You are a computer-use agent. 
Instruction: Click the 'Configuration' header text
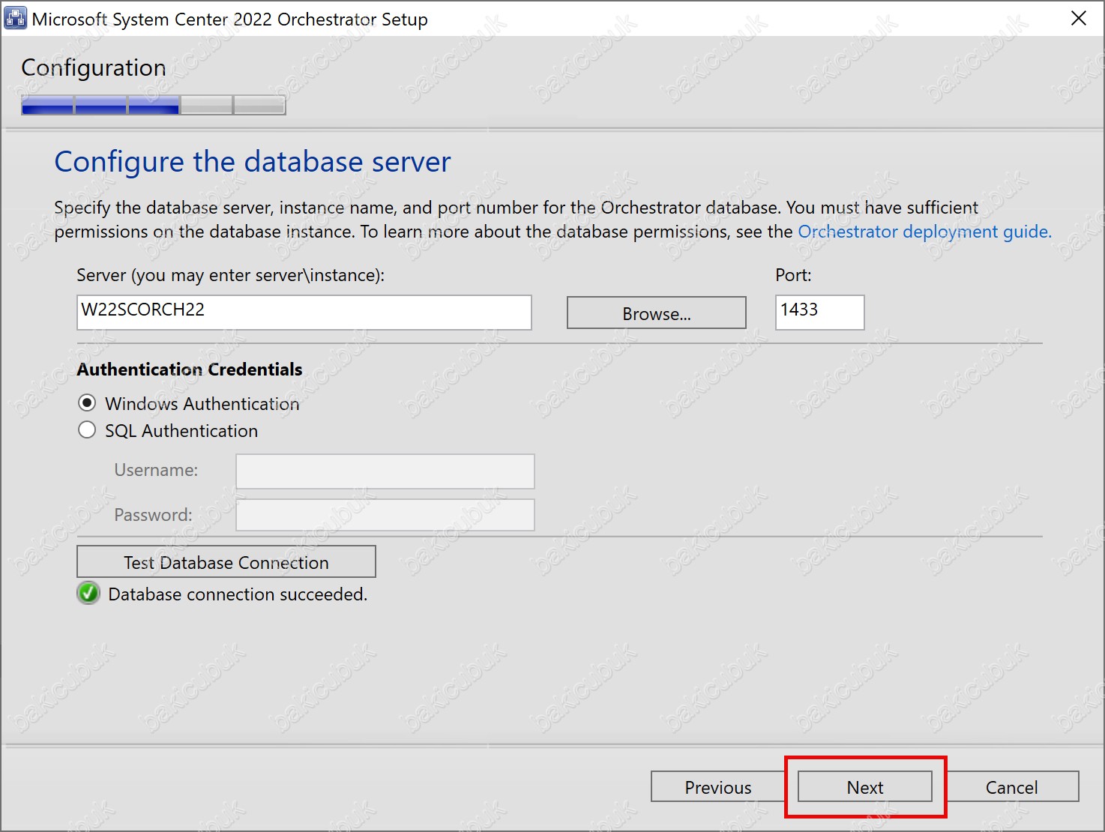click(x=94, y=68)
